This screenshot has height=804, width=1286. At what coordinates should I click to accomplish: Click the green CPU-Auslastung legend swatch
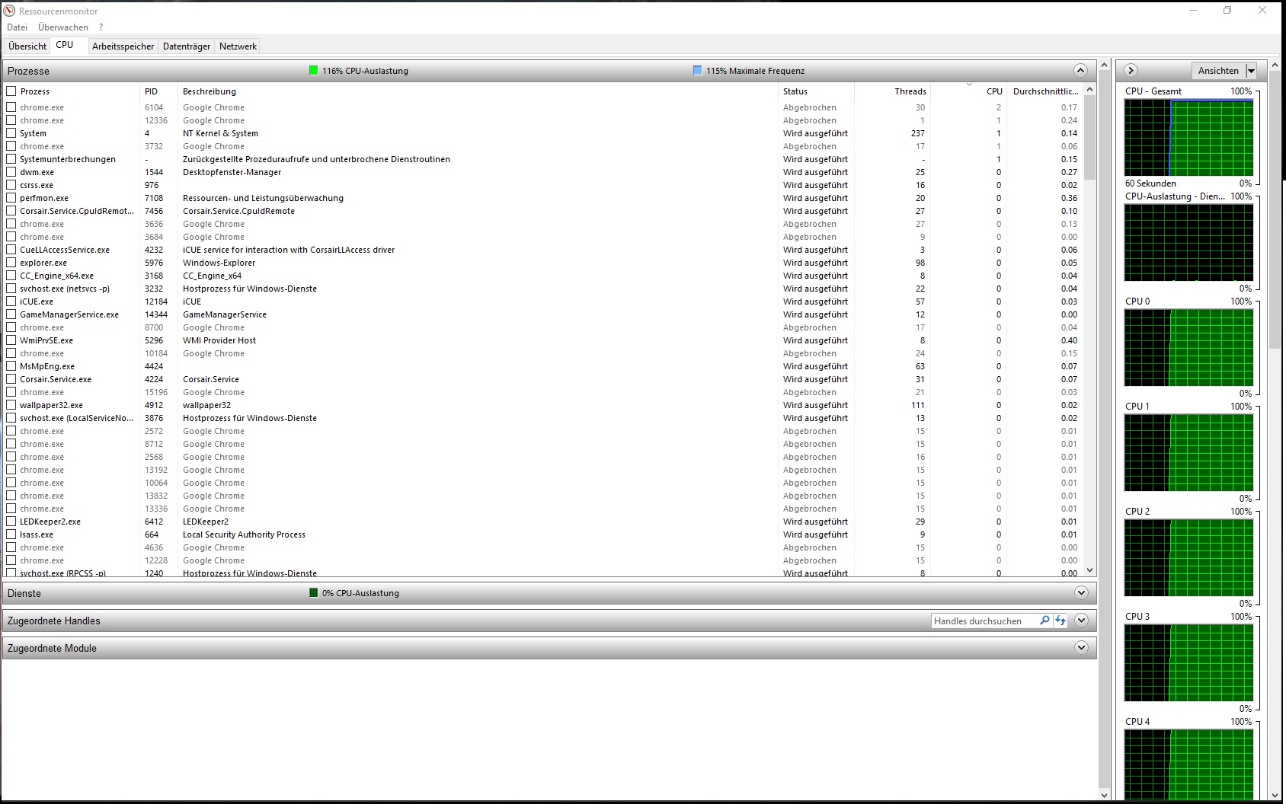click(313, 70)
